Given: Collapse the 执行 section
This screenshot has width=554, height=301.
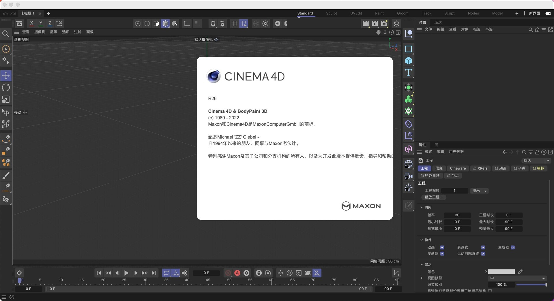Looking at the screenshot, I should click(422, 240).
